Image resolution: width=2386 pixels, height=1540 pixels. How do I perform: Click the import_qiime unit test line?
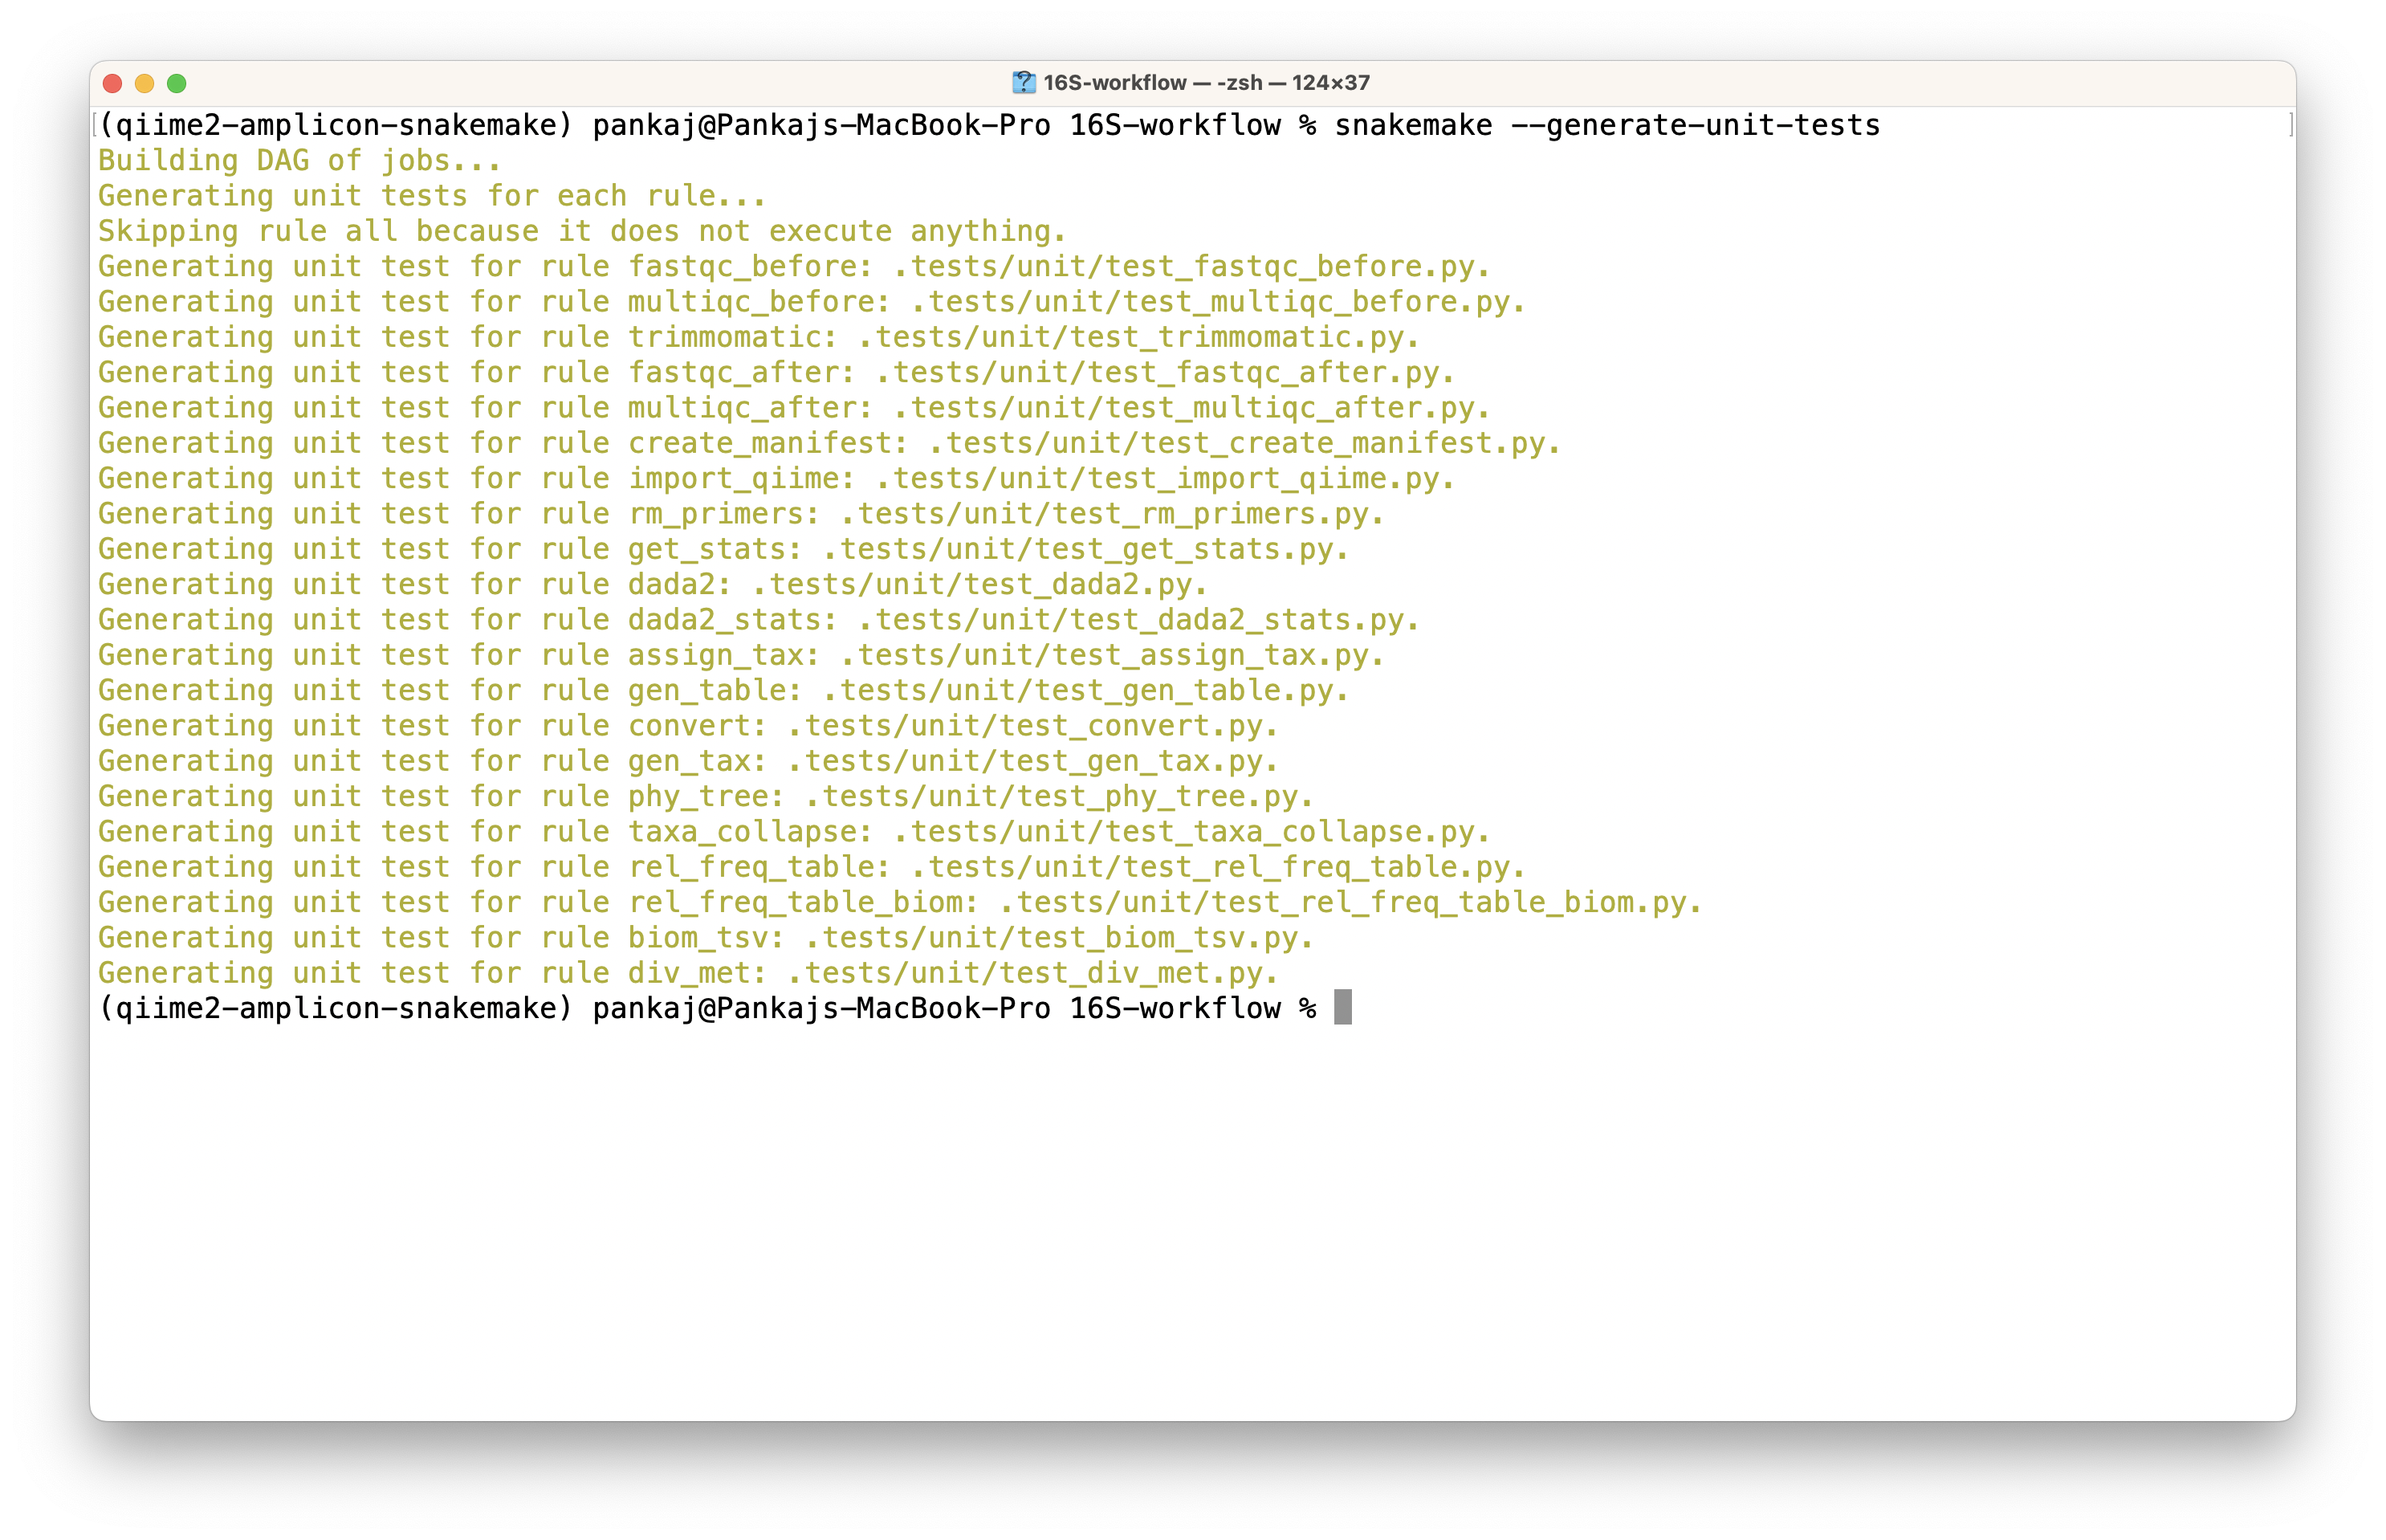pyautogui.click(x=776, y=478)
